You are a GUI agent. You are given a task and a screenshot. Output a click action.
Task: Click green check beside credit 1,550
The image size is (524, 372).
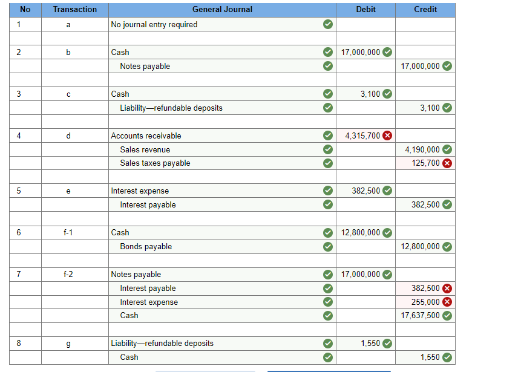(447, 357)
